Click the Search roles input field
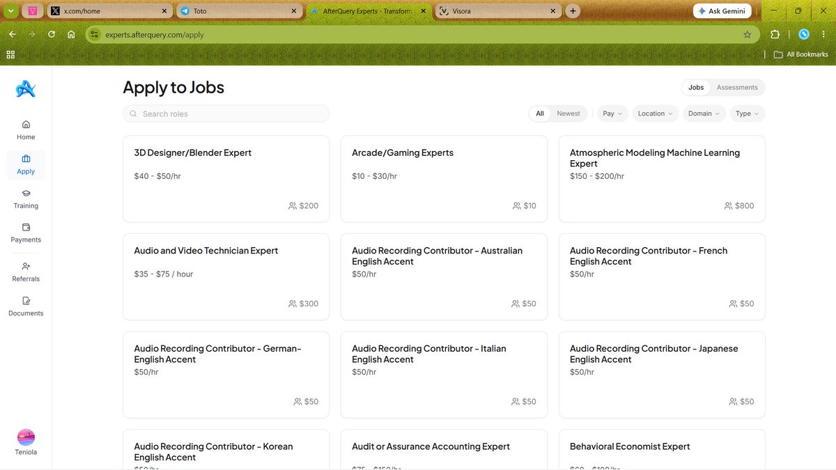Viewport: 836px width, 470px height. click(x=226, y=113)
